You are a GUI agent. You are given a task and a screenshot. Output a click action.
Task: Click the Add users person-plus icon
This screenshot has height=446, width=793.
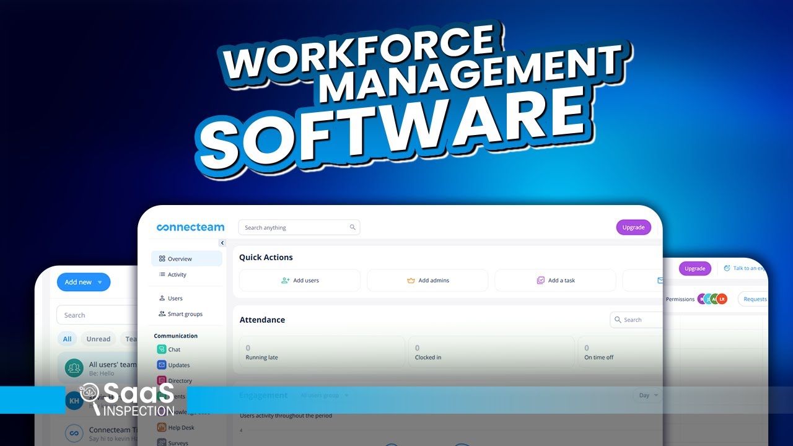[285, 281]
